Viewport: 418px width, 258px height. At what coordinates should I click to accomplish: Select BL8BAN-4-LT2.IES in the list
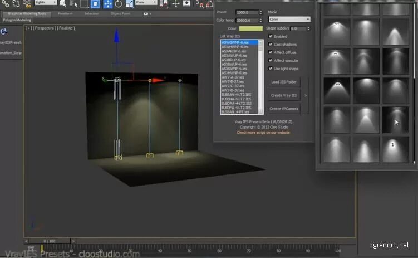coord(239,95)
